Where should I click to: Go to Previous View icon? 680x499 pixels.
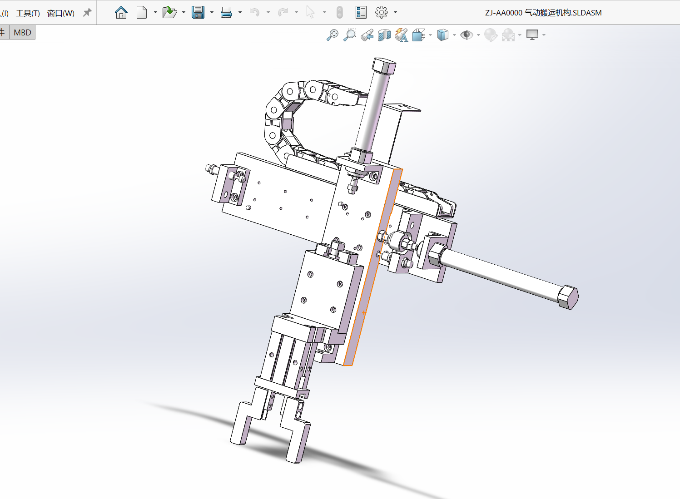[x=367, y=35]
